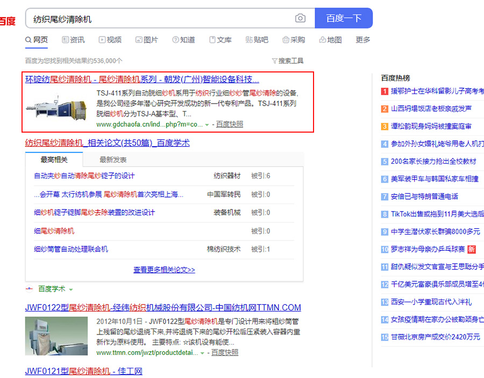Screen dimensions: 484x378
Task: Click the 百度一下 search button
Action: (344, 18)
